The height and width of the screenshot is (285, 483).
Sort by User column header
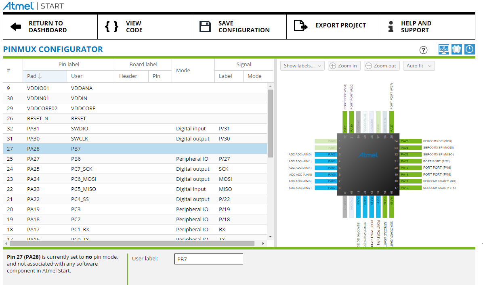pyautogui.click(x=90, y=76)
